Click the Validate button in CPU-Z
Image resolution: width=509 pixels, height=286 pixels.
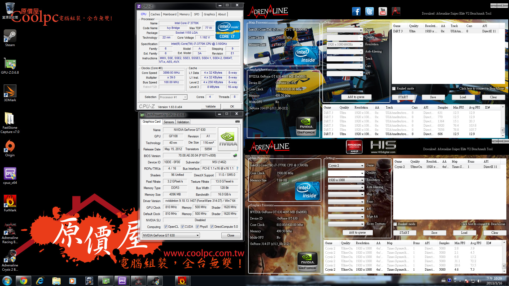210,106
